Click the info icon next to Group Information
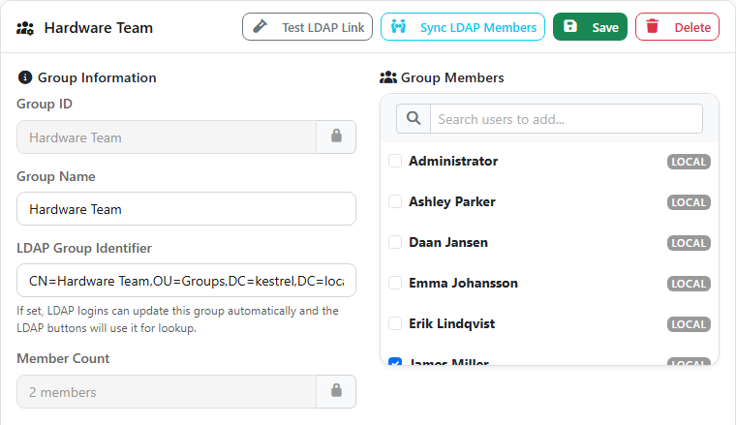The image size is (736, 425). [24, 77]
